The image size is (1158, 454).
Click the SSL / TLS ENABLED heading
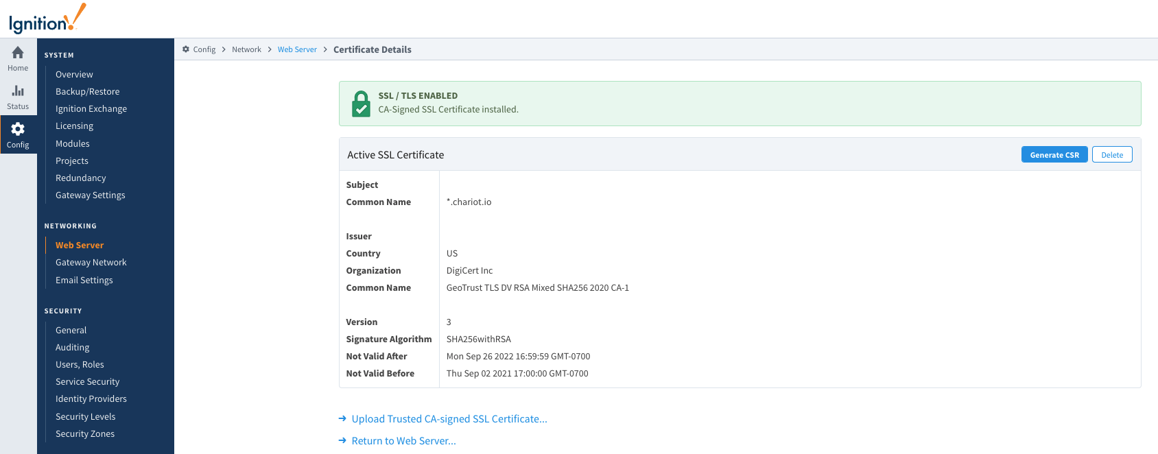[418, 95]
